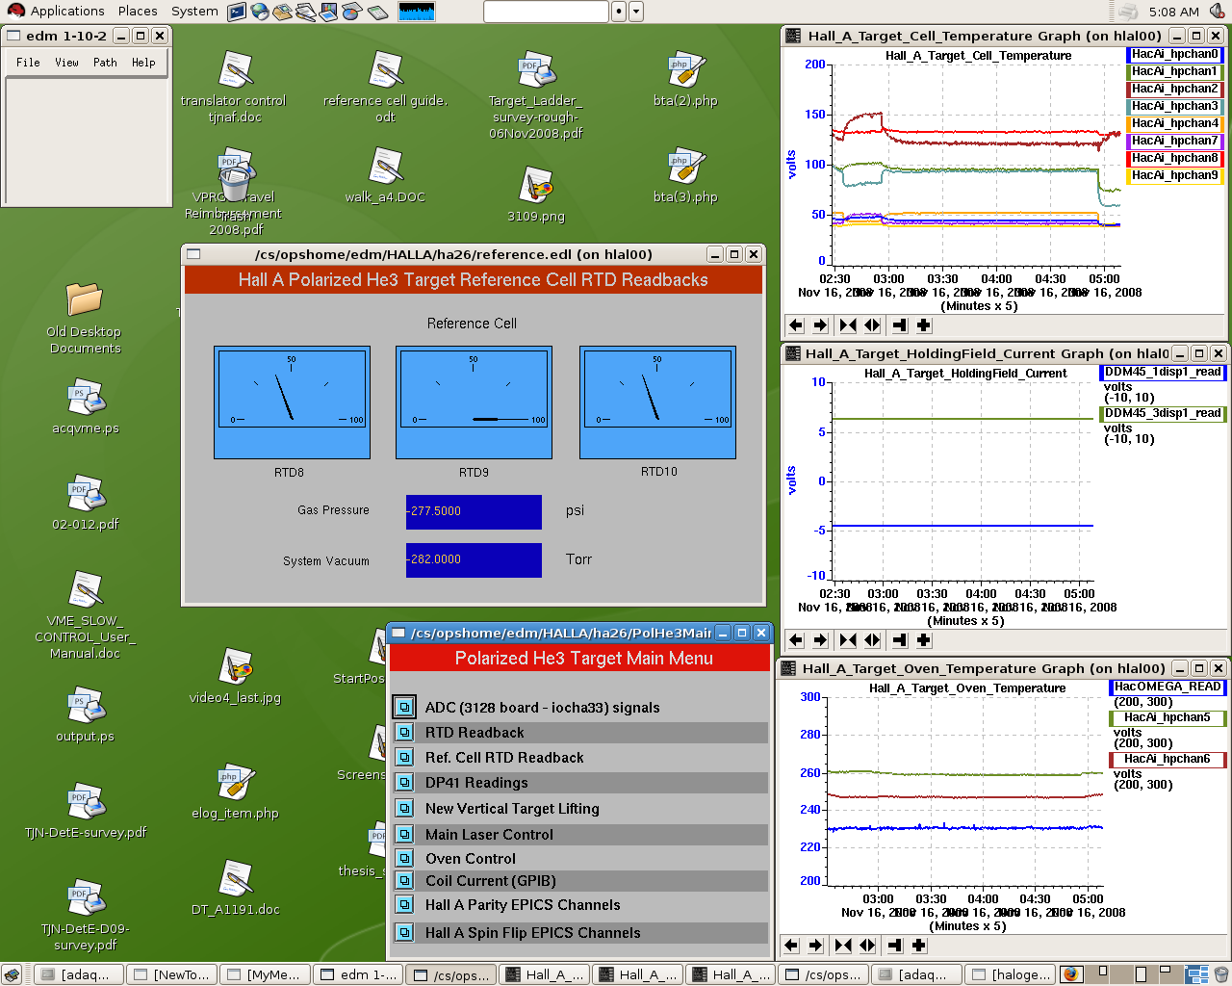
Task: Launch terminal from top panel icon
Action: pos(237,12)
